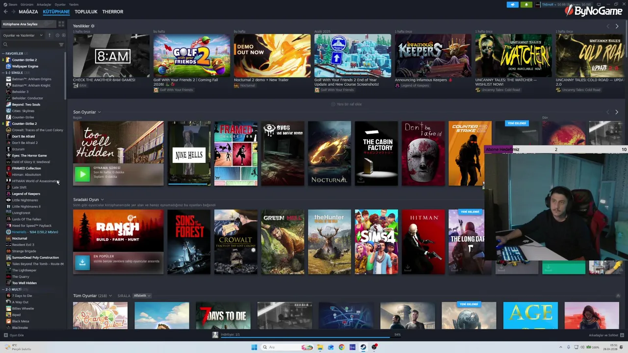Open The Cabin Factory cover

[x=376, y=153]
